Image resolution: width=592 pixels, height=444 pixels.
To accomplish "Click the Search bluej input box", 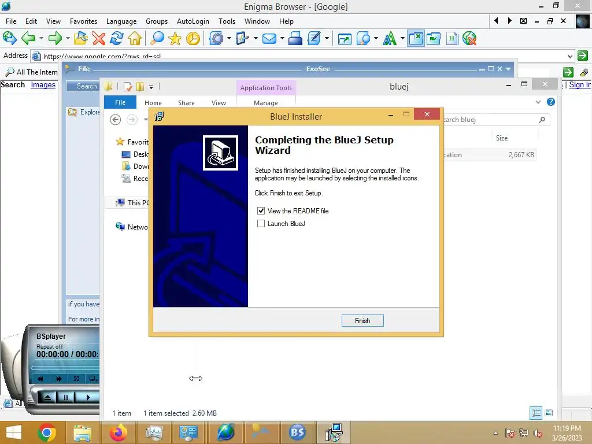I will 491,120.
